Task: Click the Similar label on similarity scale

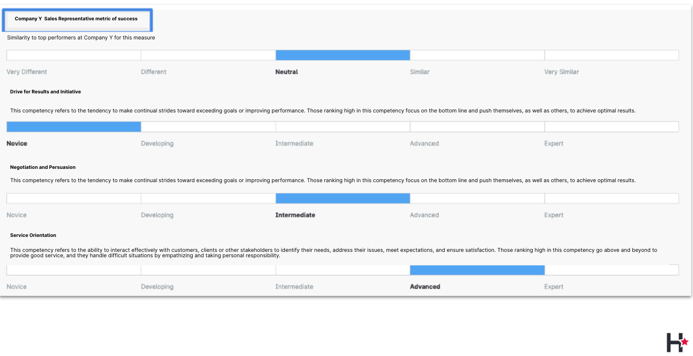Action: [x=419, y=72]
